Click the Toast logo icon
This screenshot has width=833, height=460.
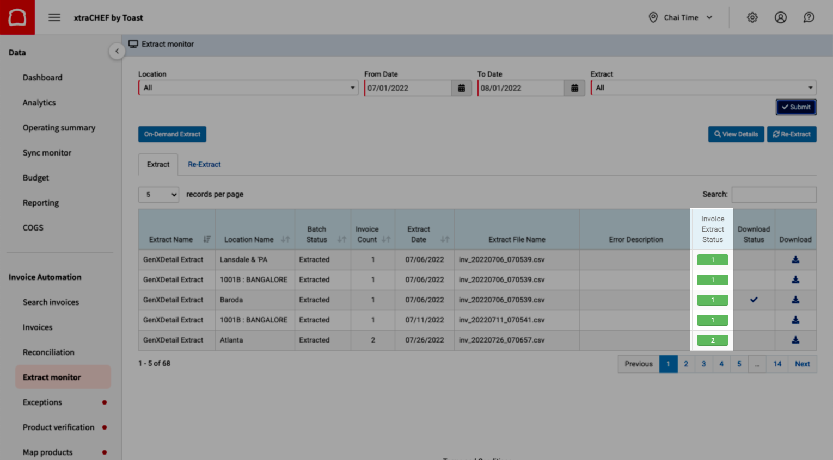click(17, 17)
